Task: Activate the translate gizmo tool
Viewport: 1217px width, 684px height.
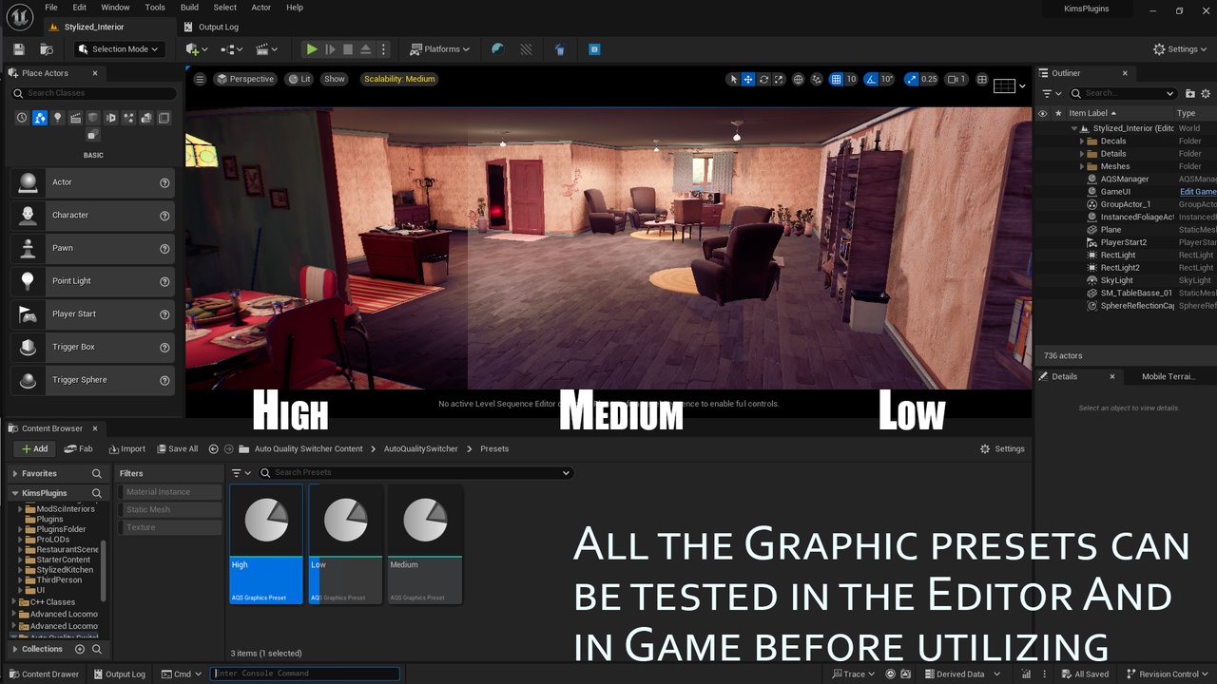Action: (748, 79)
